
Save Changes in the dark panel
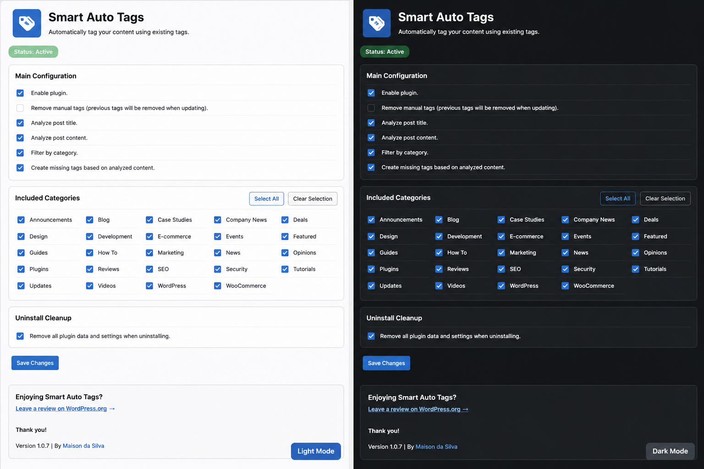point(386,363)
